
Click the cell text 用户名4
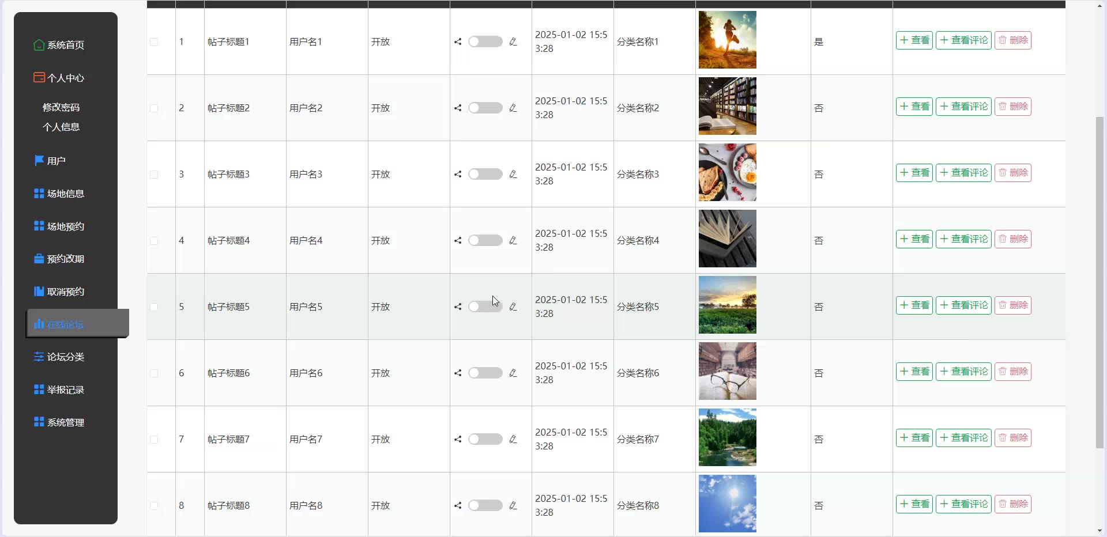click(306, 240)
